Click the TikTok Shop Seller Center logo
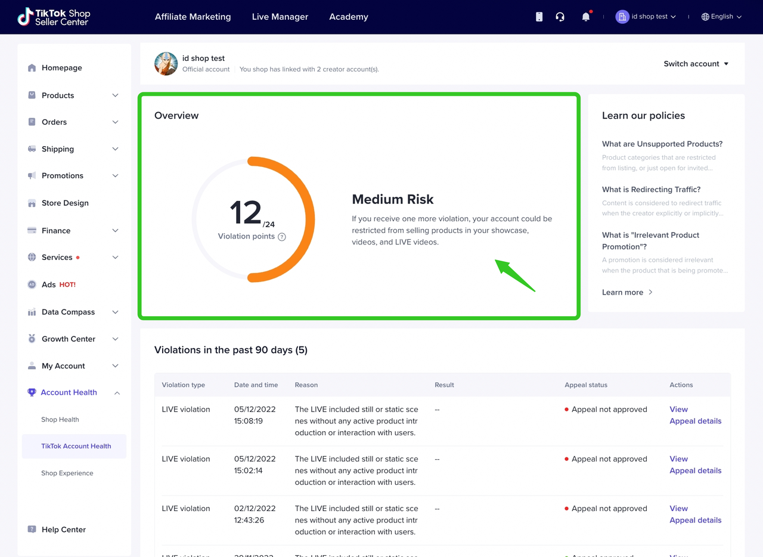This screenshot has width=763, height=557. [x=54, y=17]
